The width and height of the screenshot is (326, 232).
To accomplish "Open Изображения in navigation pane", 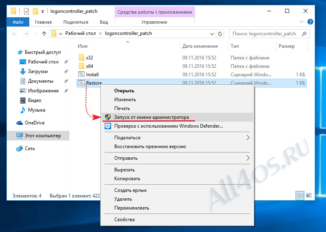I will 43,91.
